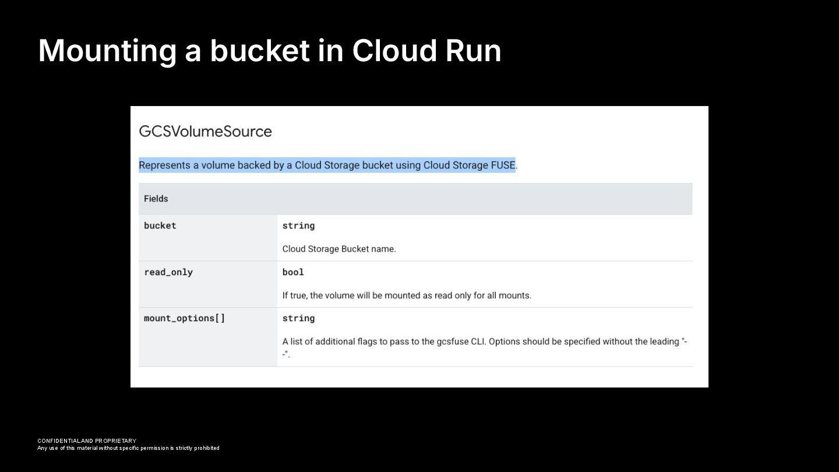Click "Cloud Storage Bucket name." description
The height and width of the screenshot is (472, 839).
click(x=339, y=249)
